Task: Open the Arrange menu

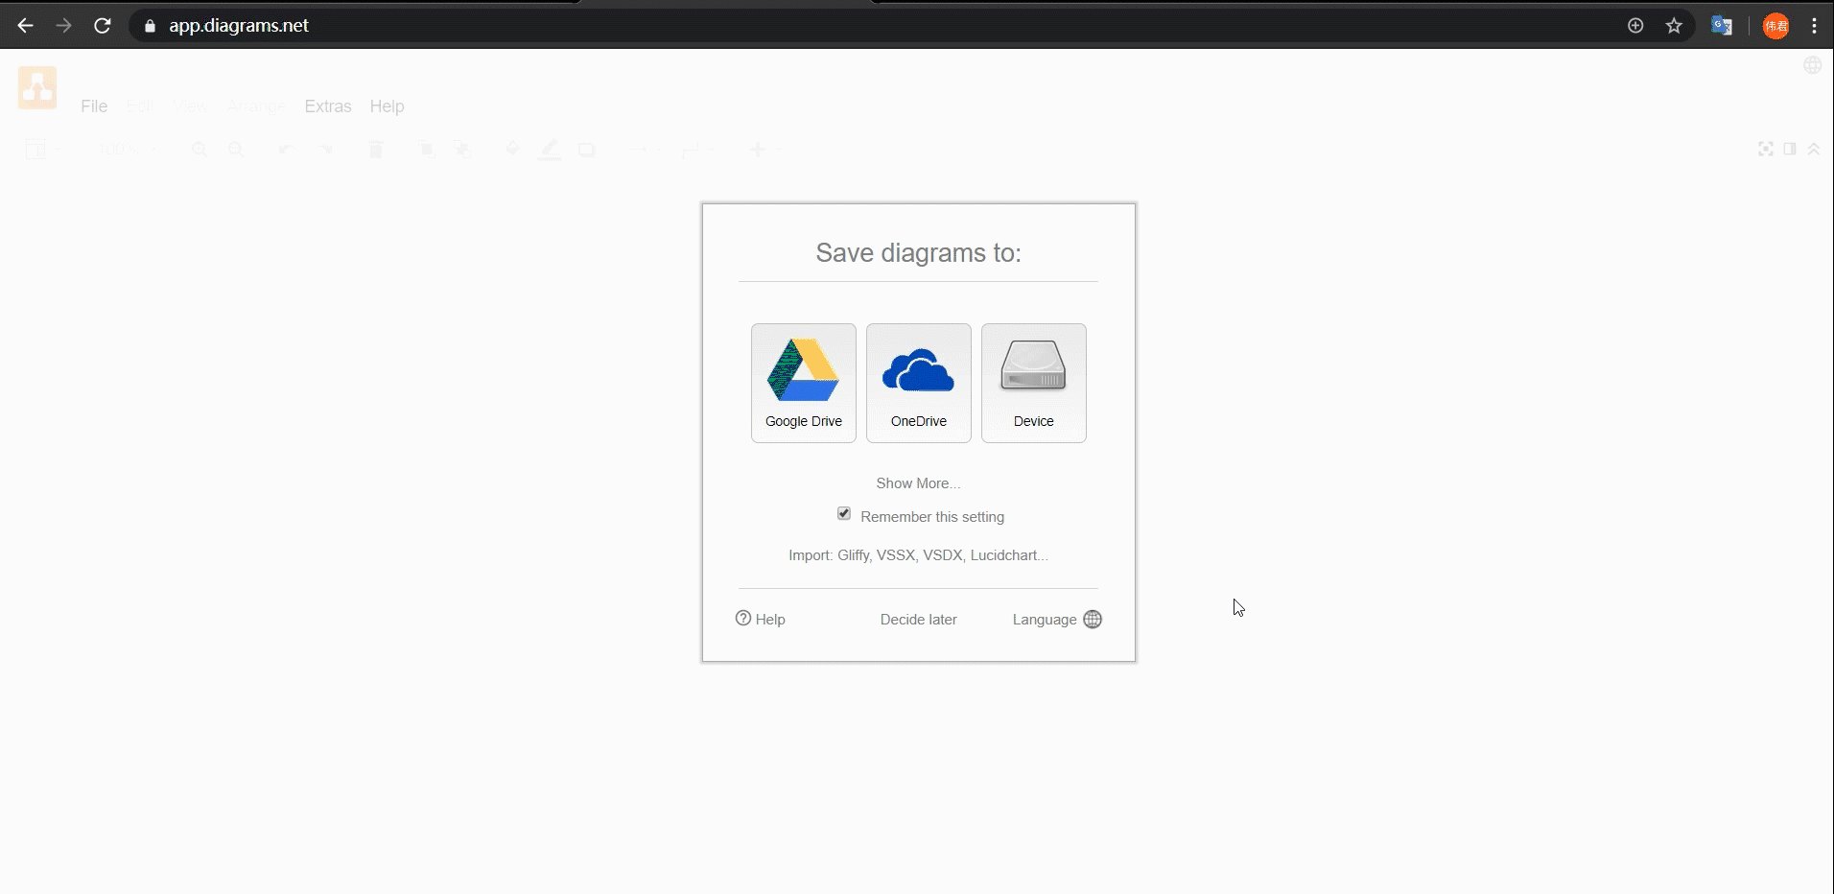Action: pos(256,106)
